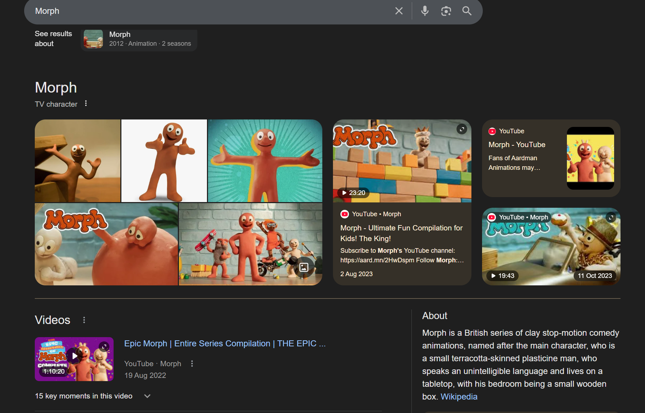This screenshot has height=413, width=645.
Task: Play the 23:20 Morph compilation video
Action: [402, 161]
